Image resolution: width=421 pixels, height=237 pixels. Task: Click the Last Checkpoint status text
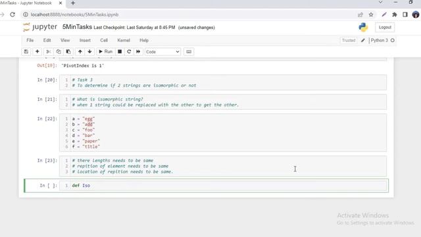[134, 28]
